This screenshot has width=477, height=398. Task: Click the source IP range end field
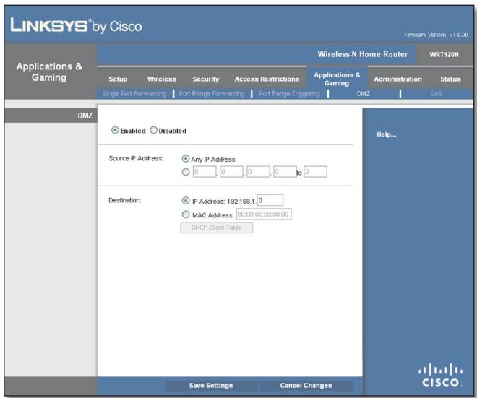pos(315,172)
